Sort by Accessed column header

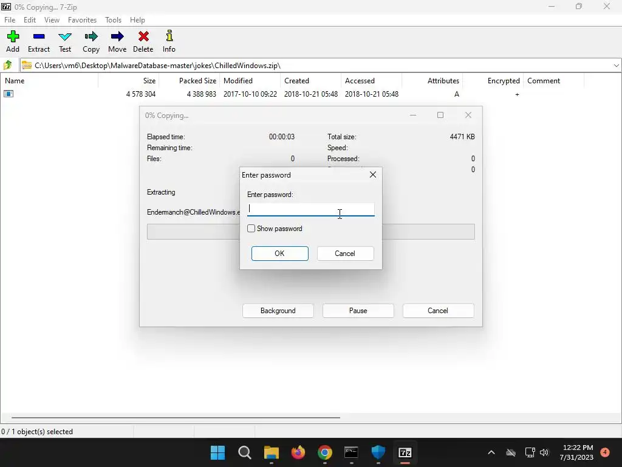[x=371, y=81]
